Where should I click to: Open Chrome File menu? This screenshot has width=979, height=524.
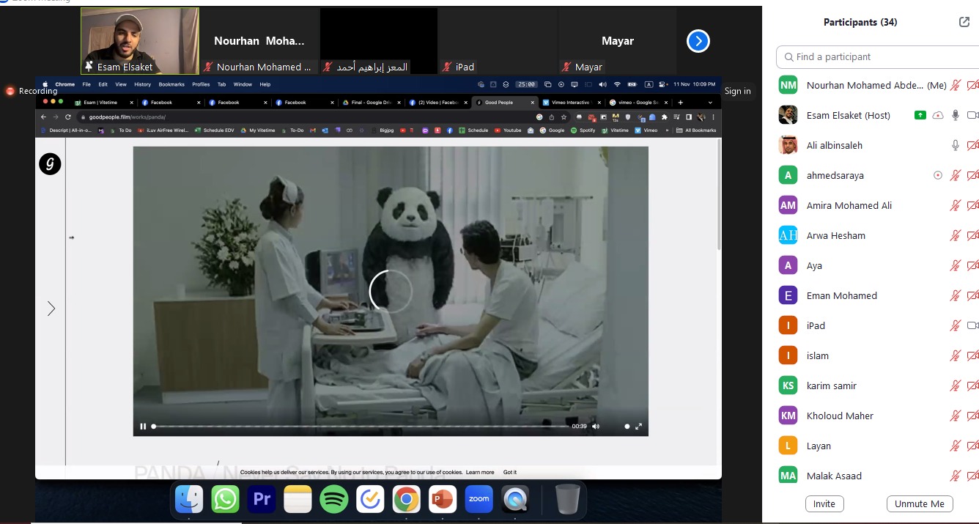pos(86,84)
